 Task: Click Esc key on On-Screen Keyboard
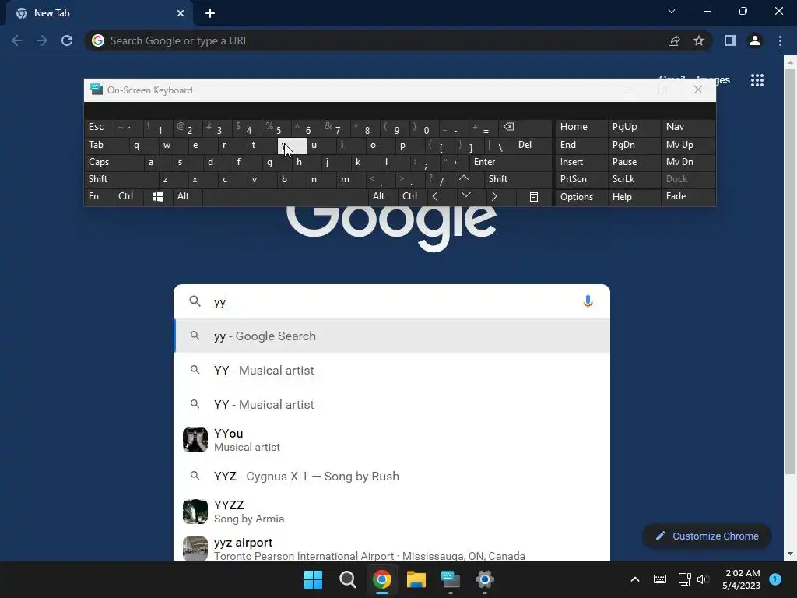(99, 127)
